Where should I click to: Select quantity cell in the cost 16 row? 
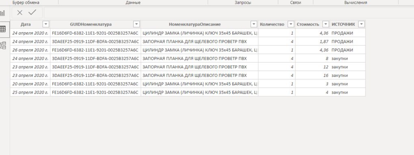coord(277,75)
